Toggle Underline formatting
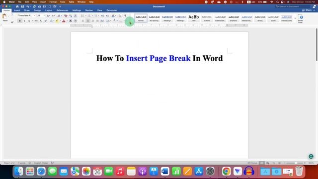Screen dimensions: 318x179 pyautogui.click(x=29, y=21)
